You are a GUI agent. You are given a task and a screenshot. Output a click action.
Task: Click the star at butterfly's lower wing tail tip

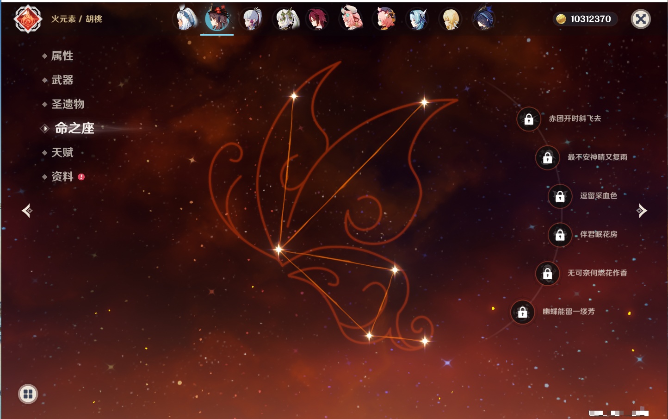click(425, 341)
